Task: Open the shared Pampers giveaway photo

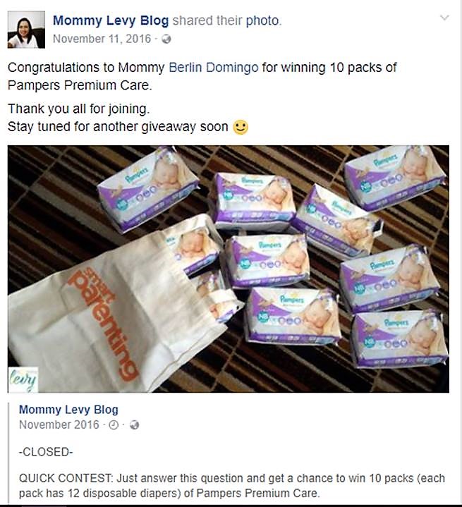Action: tap(229, 269)
